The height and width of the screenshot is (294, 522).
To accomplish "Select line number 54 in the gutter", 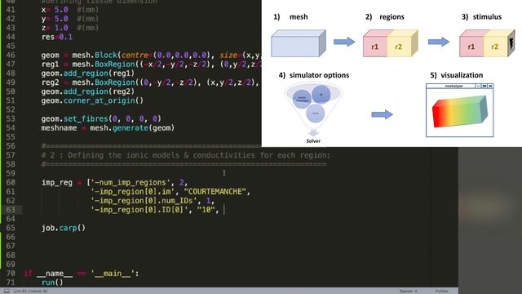I will (11, 128).
